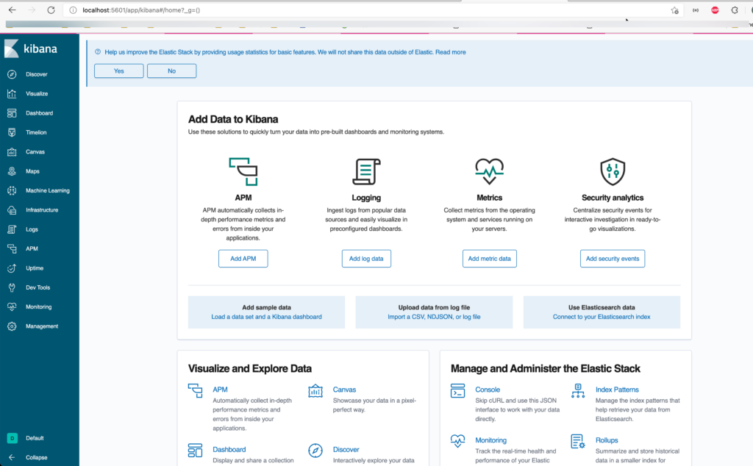Click the Add log data button
Screen dimensions: 753x466
point(366,258)
